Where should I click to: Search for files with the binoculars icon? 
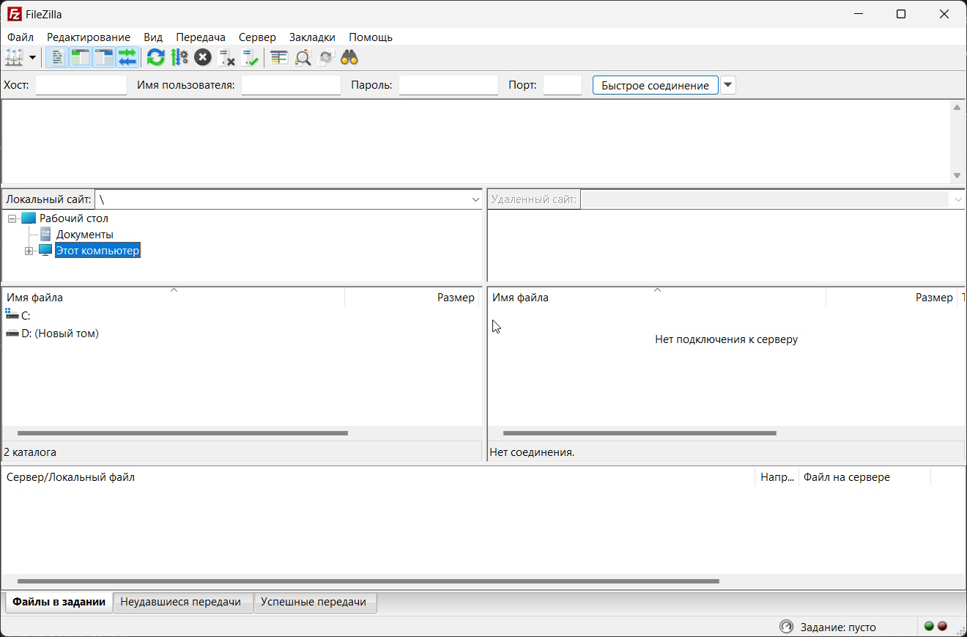[349, 56]
